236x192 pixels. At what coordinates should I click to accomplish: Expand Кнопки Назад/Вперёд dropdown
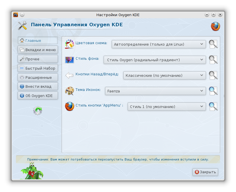coord(164,75)
